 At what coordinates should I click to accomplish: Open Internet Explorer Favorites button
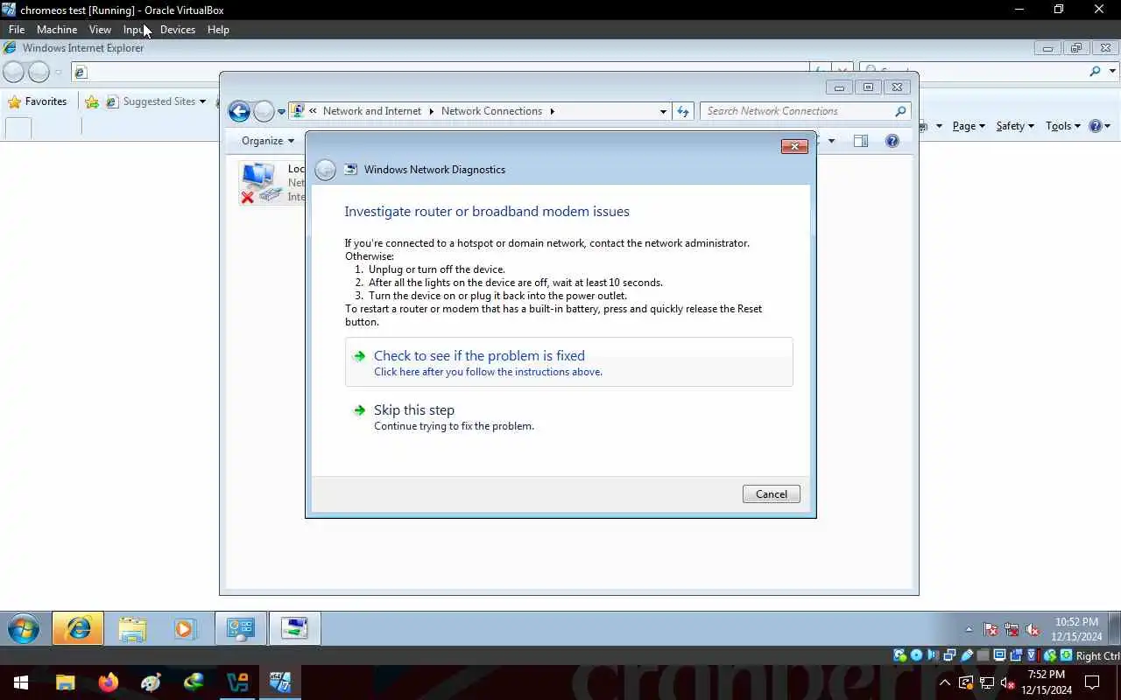(38, 101)
